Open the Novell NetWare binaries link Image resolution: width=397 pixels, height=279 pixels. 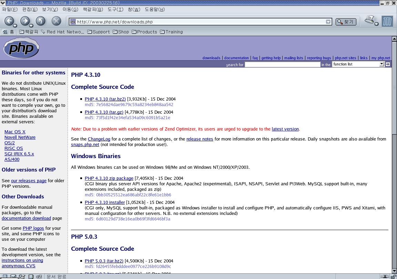click(x=20, y=137)
